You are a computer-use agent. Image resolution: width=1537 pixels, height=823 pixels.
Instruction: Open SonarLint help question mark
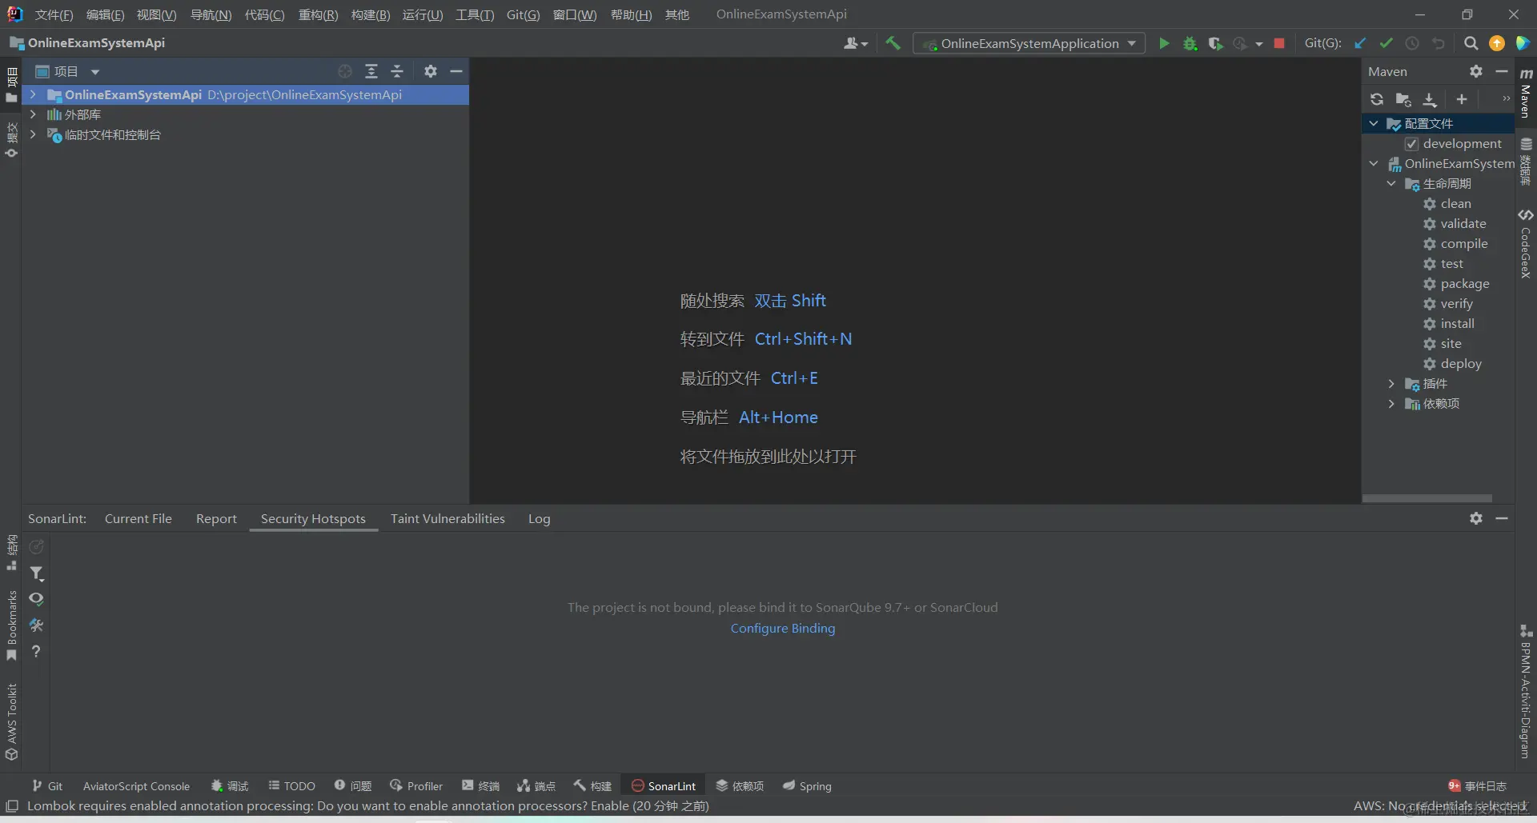click(36, 652)
